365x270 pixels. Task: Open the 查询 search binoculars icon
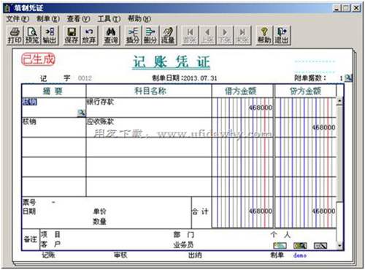point(111,36)
